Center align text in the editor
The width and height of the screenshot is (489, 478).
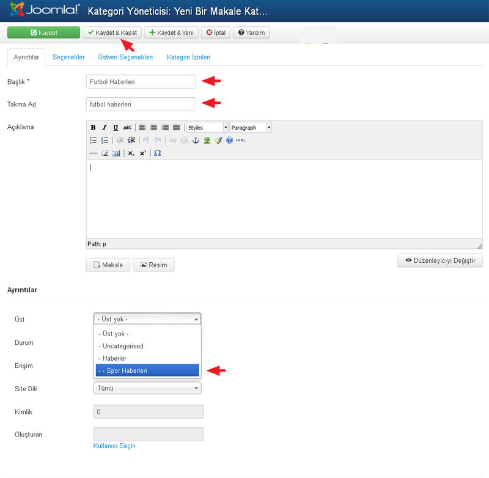point(154,128)
